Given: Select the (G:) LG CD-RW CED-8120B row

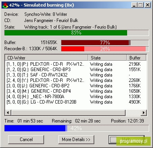Looking at the screenshot, I should 76,102.
